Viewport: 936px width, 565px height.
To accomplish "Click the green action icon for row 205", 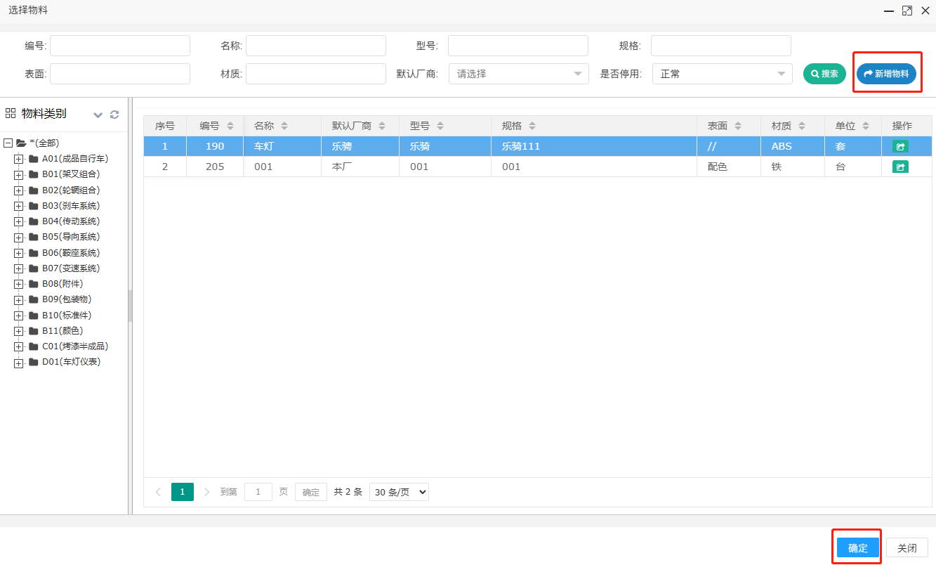I will coord(900,167).
